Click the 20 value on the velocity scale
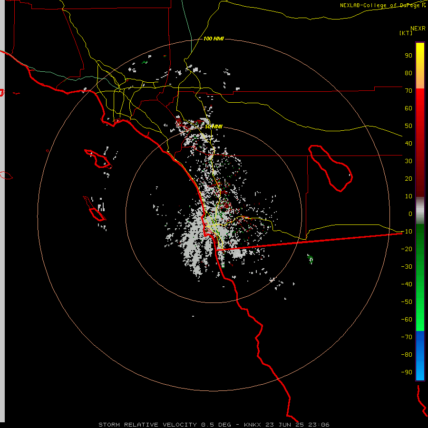The image size is (428, 428). click(409, 179)
